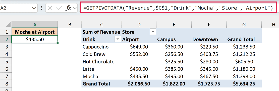Image resolution: width=279 pixels, height=91 pixels.
Task: Select Cold Brew Campus value $256.50
Action: [x=174, y=54]
